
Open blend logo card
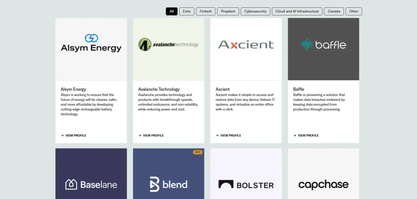pos(169,174)
